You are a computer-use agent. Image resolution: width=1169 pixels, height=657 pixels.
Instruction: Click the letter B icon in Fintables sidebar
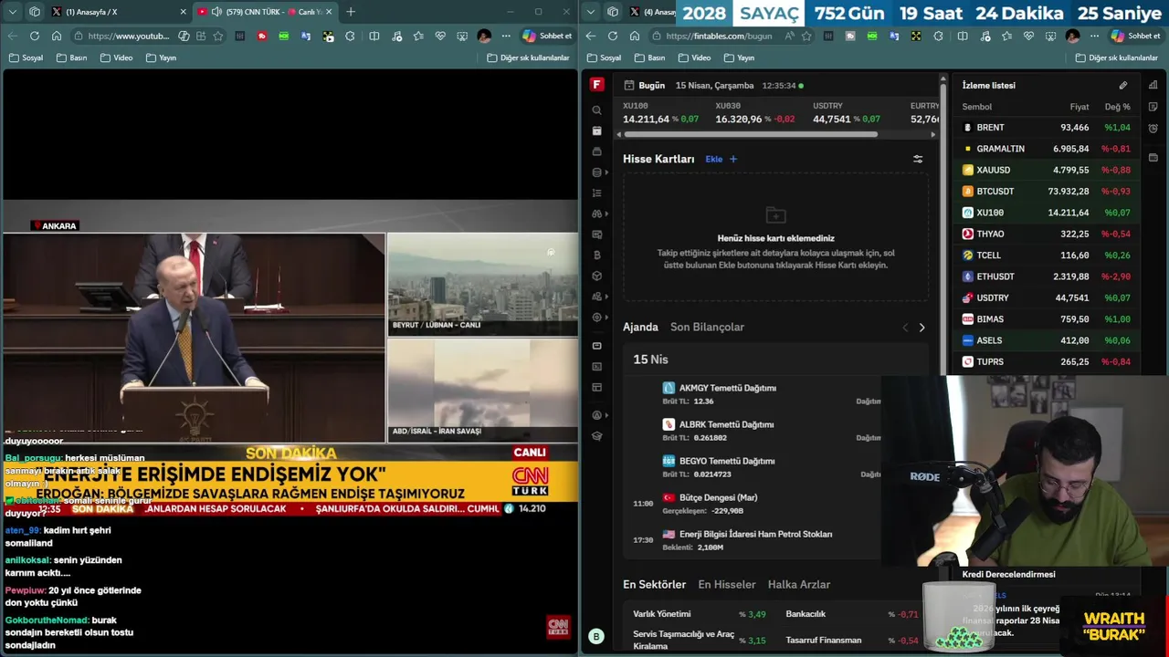click(x=596, y=255)
